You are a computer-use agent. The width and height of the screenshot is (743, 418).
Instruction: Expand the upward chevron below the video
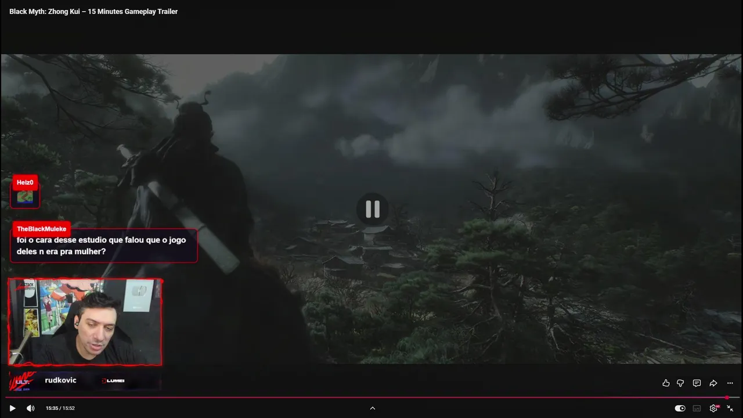pos(373,408)
